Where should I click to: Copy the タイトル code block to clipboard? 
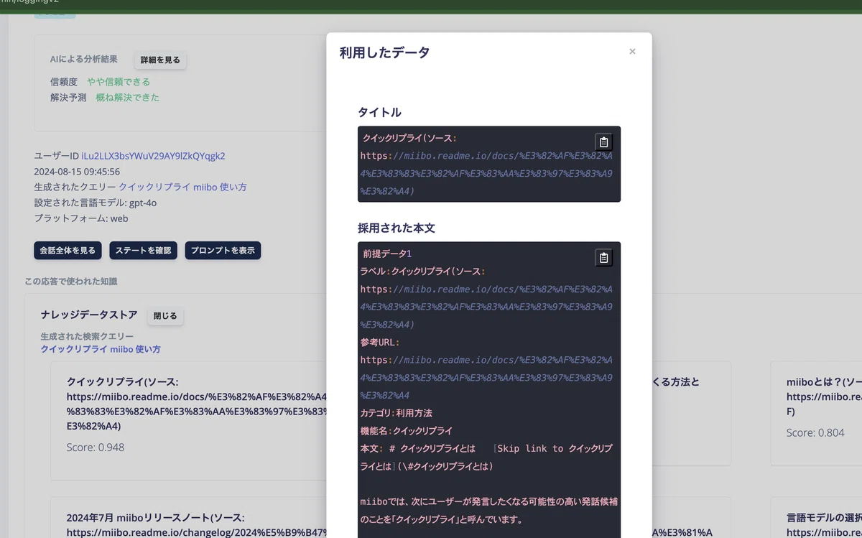click(604, 142)
